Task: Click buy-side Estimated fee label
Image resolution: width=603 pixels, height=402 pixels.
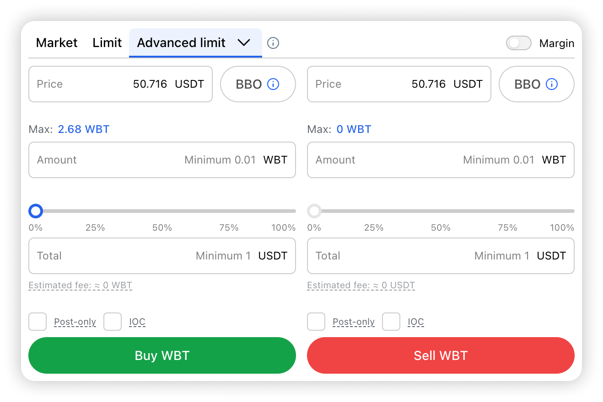Action: click(x=80, y=286)
